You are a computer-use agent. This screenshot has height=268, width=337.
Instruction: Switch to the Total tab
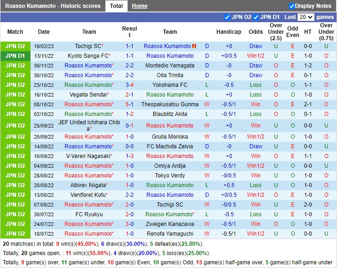pyautogui.click(x=116, y=6)
